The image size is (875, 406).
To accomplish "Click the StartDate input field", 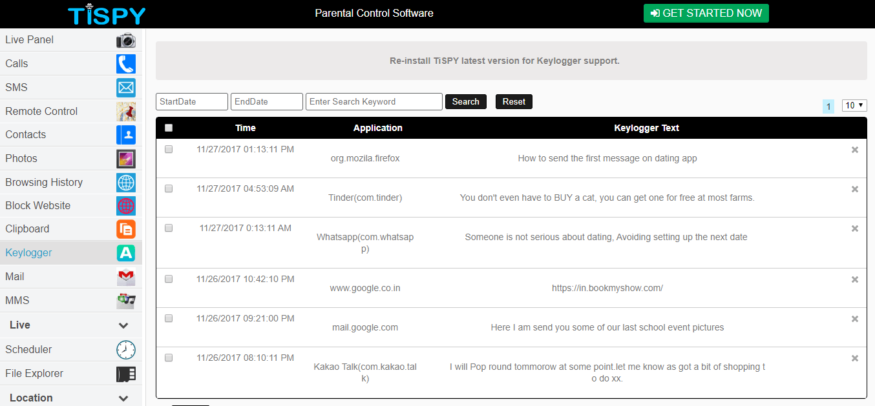I will 192,102.
